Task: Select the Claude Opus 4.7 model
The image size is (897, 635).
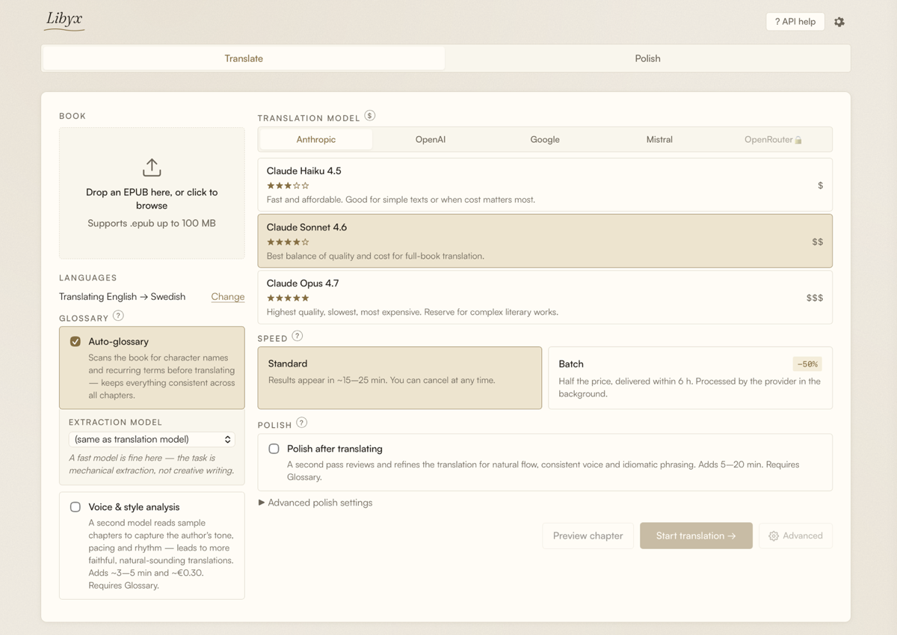Action: 545,297
